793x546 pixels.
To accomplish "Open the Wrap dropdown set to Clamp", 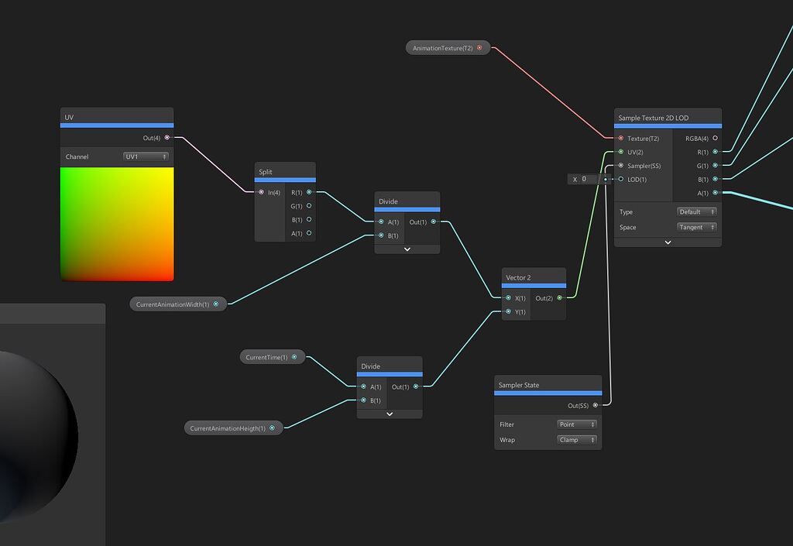I will (x=576, y=440).
